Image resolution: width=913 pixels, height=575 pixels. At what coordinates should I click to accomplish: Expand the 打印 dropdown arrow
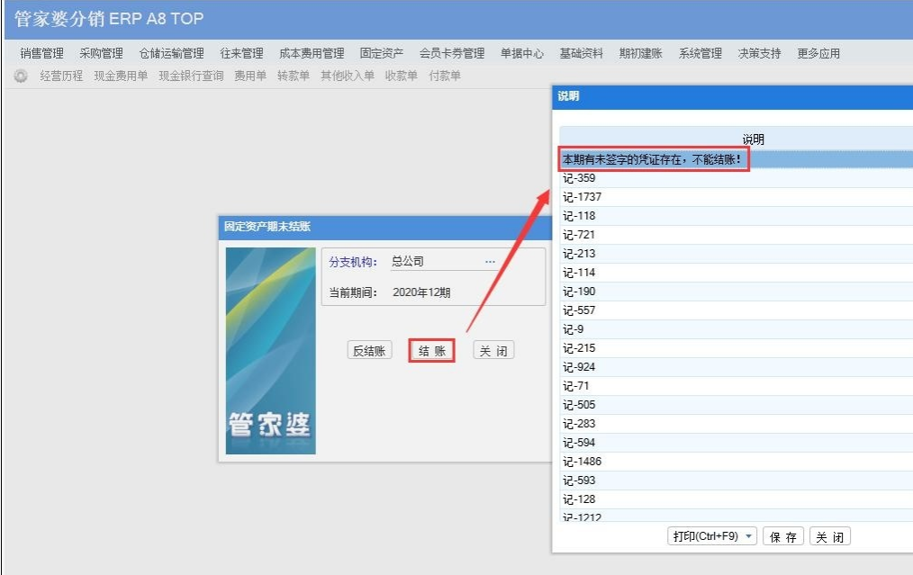(749, 536)
